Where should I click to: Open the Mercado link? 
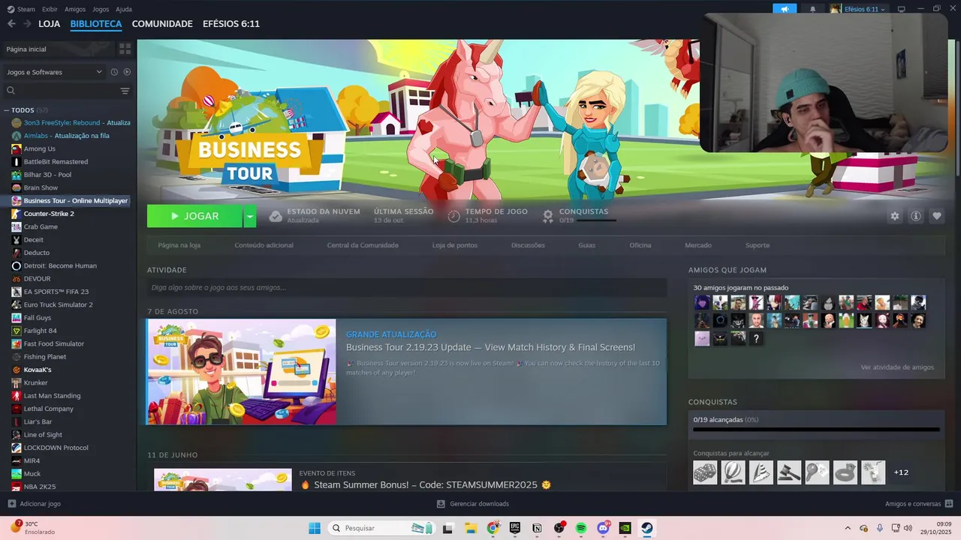[698, 245]
